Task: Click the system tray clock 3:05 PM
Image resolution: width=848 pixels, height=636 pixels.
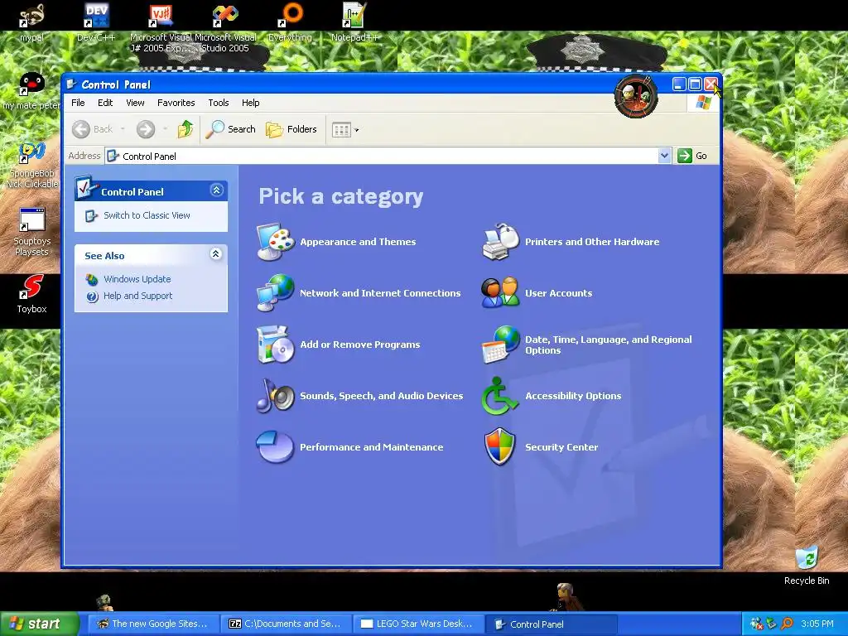Action: tap(817, 624)
